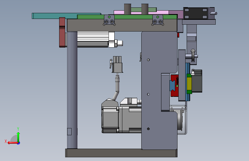249x161 pixels.
Task: Select the blue guide rail under the red block
Action: pyautogui.click(x=172, y=86)
